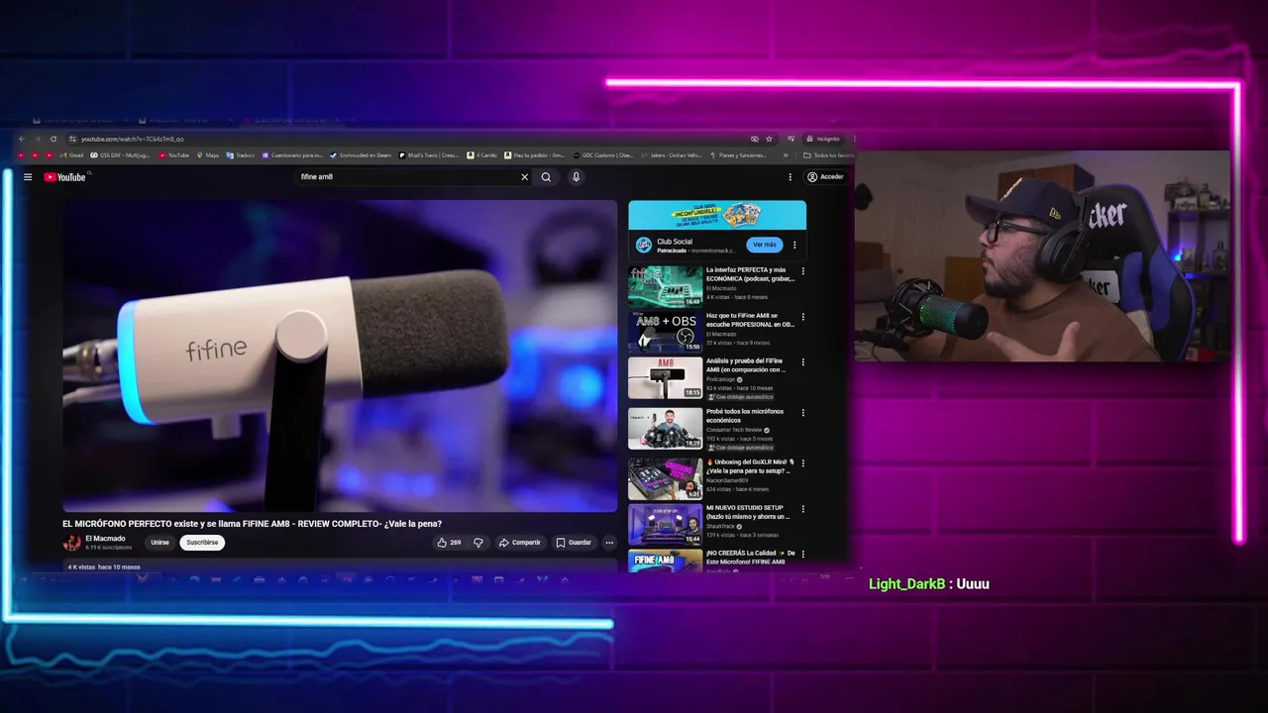Open more actions ellipsis beside Guardar

[x=609, y=543]
